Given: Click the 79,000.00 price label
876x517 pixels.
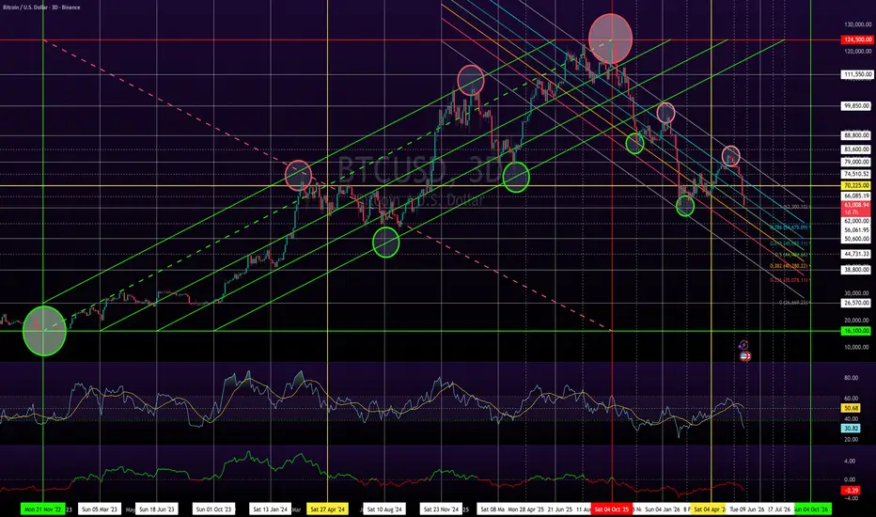Looking at the screenshot, I should (x=857, y=162).
